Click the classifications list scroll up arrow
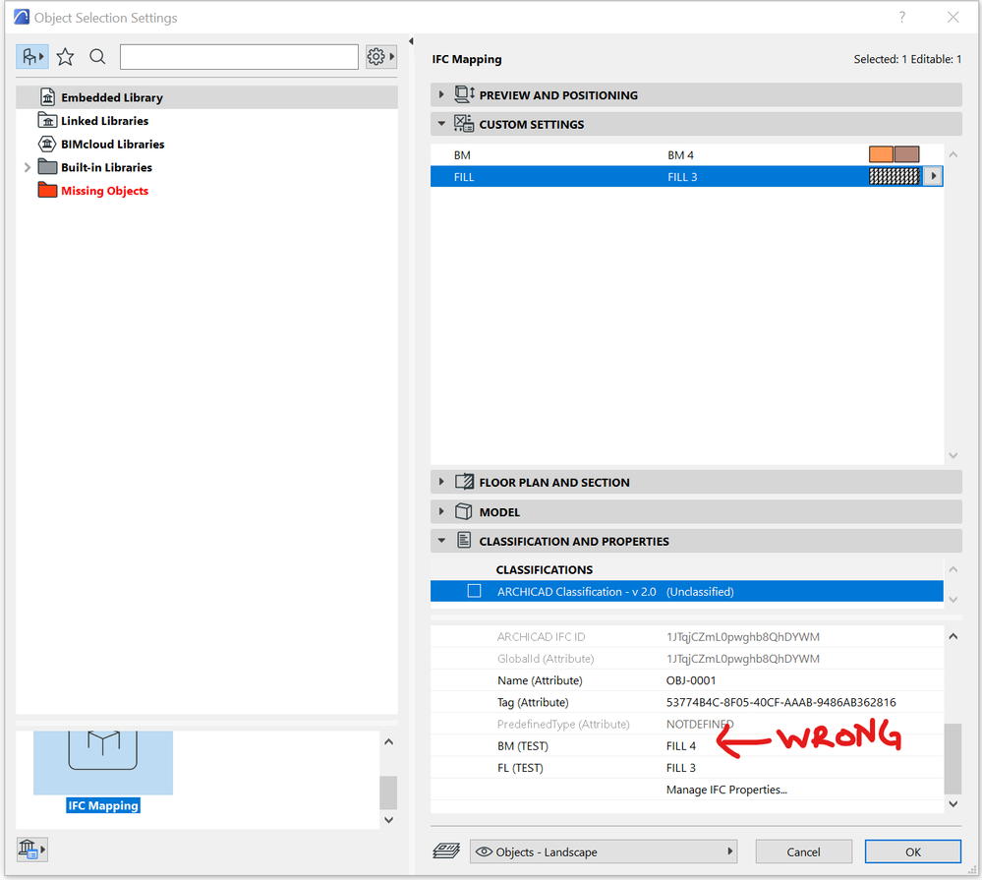This screenshot has height=880, width=982. [x=953, y=569]
